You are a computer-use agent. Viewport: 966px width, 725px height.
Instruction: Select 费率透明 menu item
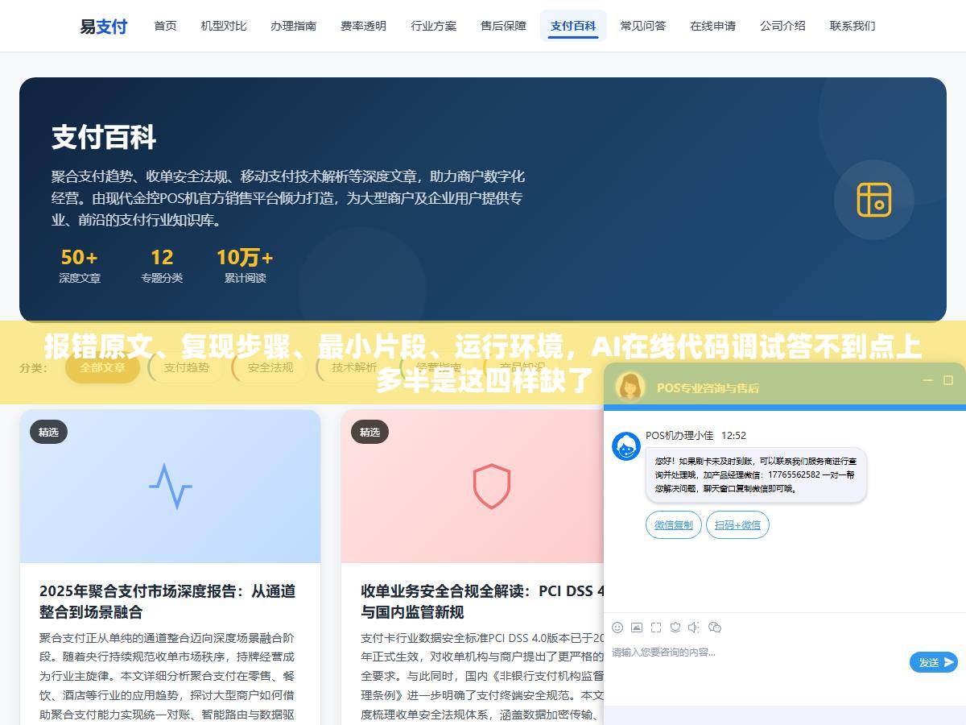tap(363, 26)
